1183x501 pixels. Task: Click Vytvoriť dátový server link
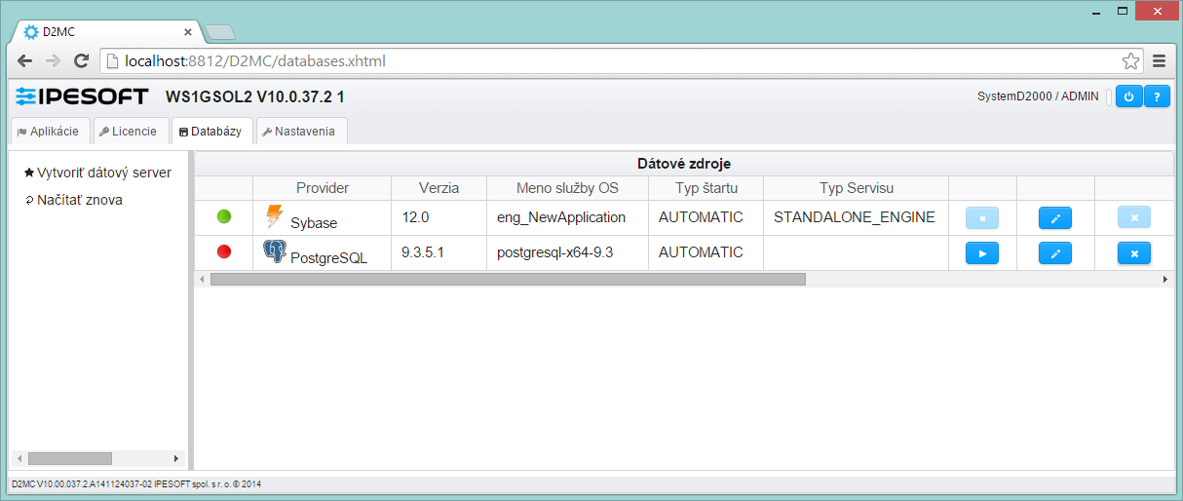103,173
